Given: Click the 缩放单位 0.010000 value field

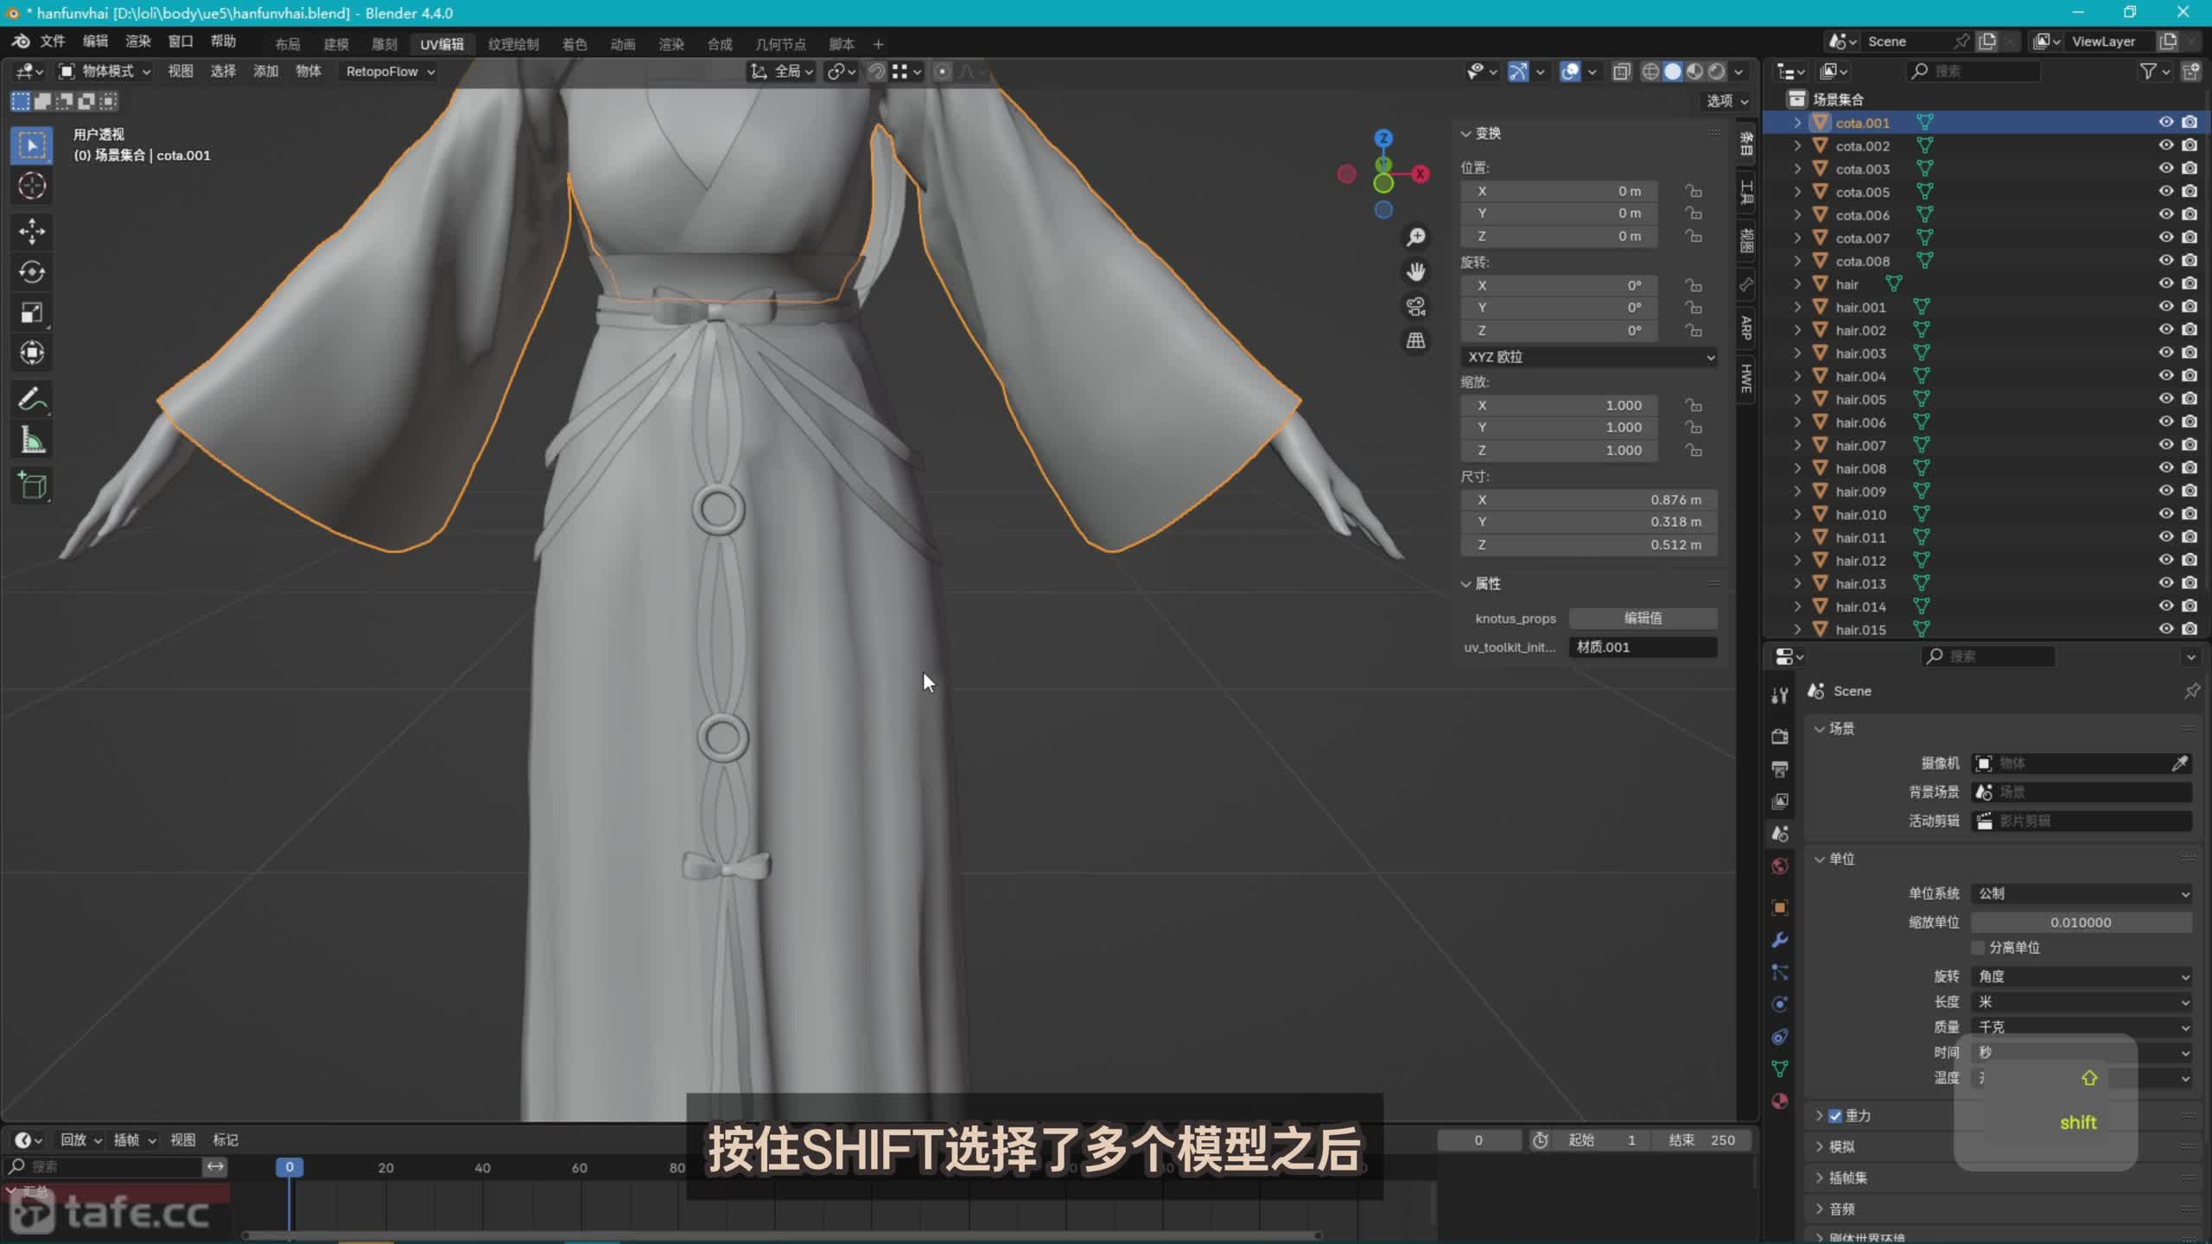Looking at the screenshot, I should (x=2080, y=922).
